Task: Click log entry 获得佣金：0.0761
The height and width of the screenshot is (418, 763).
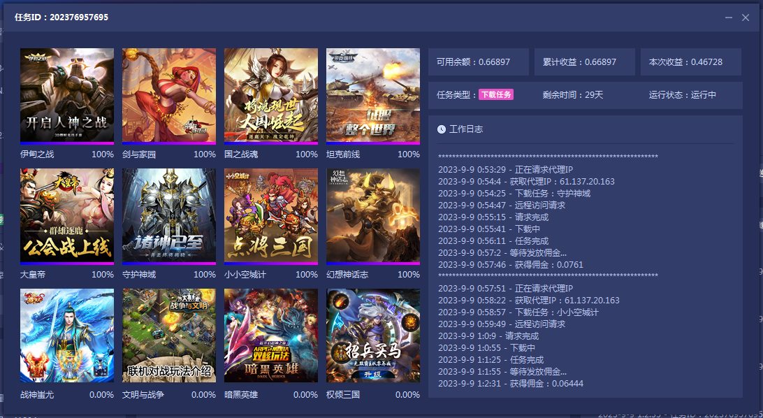Action: [x=511, y=265]
